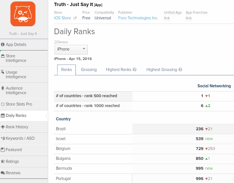Open App Details in the sidebar

(24, 44)
